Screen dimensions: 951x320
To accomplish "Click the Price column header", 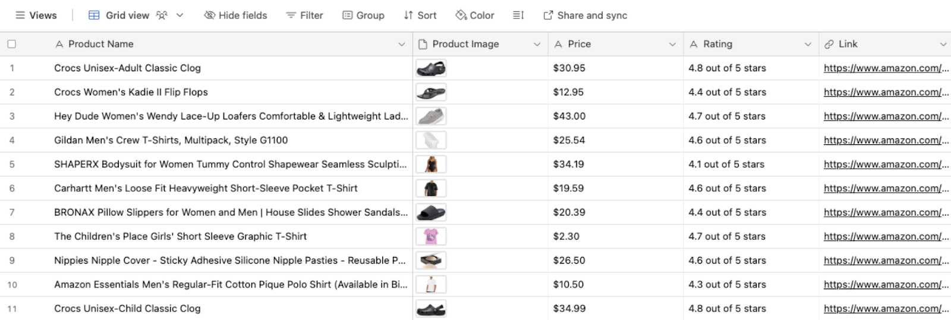I will [615, 44].
